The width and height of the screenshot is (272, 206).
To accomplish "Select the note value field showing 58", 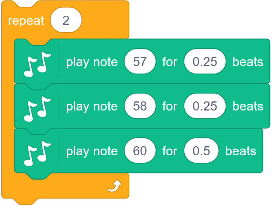I will [x=140, y=106].
